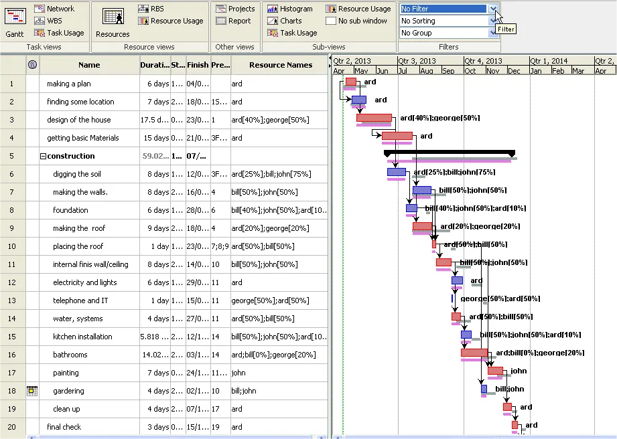This screenshot has height=439, width=617.
Task: Click the Resource Names column header
Action: (x=280, y=65)
